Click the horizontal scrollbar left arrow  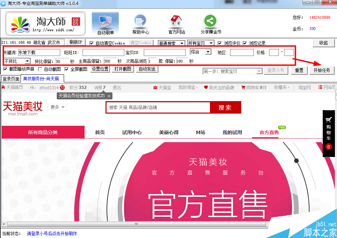[3, 224]
